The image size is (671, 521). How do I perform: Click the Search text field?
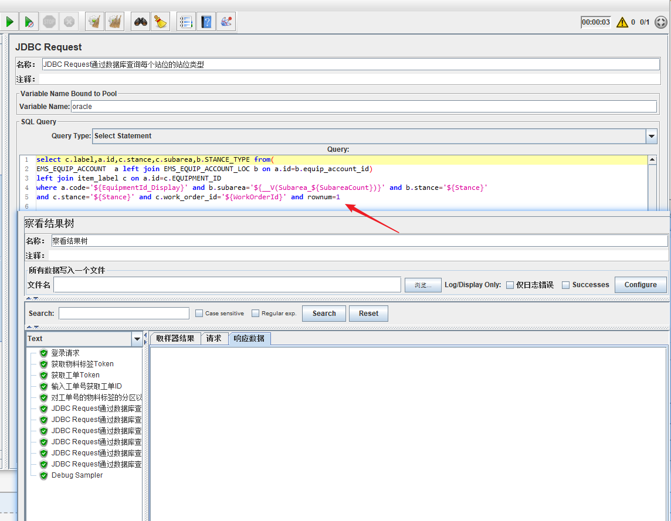[x=124, y=314]
